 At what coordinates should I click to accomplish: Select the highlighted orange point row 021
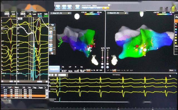point(23,96)
